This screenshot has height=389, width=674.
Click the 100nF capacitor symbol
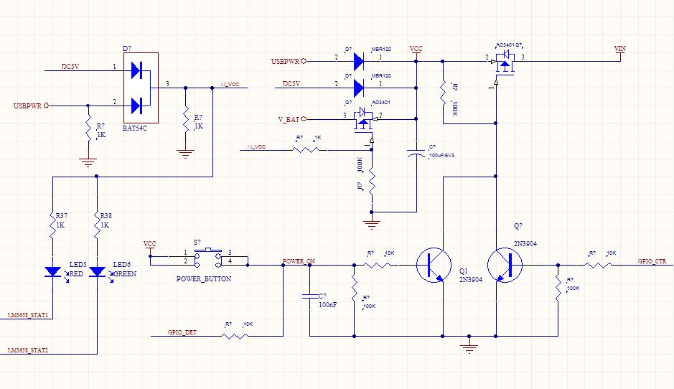point(309,295)
